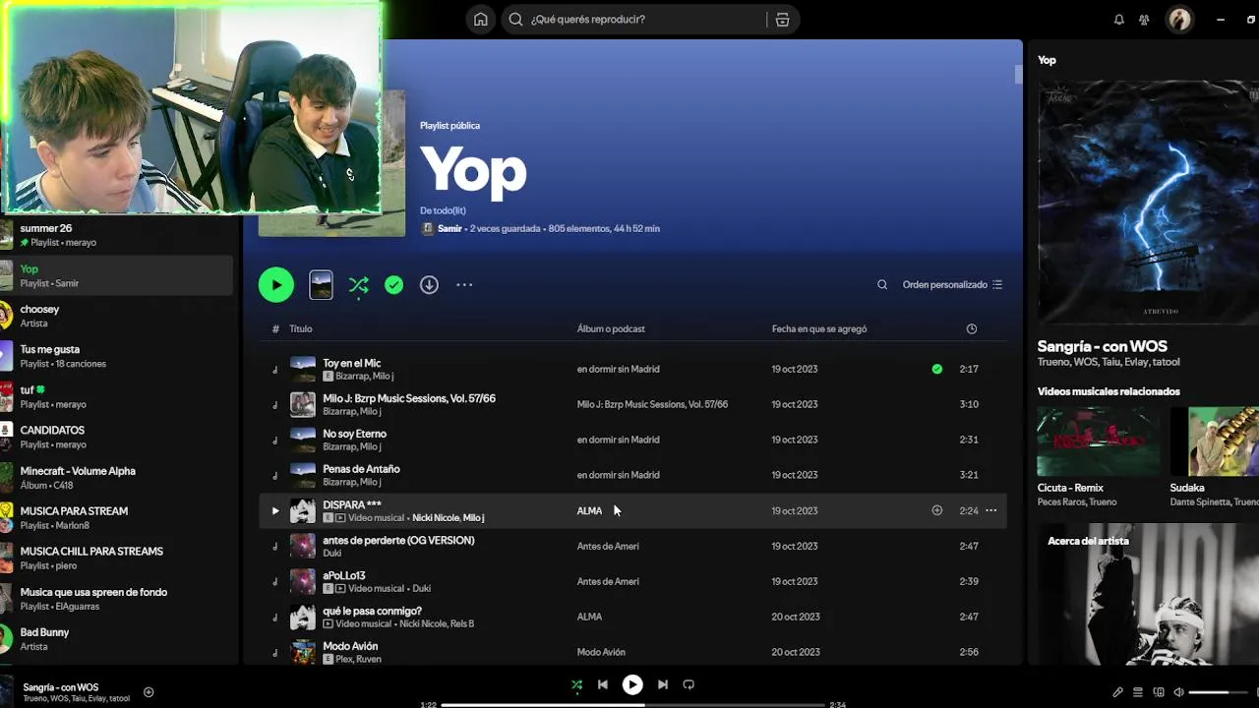Viewport: 1259px width, 708px height.
Task: Select 'Milo J: Bzrp Music Sessions, Vol. 57/66' title
Action: [x=409, y=398]
